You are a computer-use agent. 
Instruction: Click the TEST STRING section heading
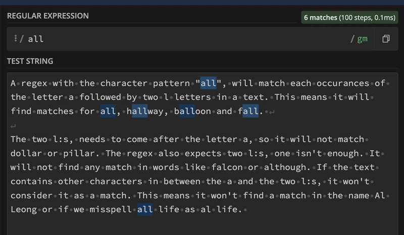pos(30,62)
